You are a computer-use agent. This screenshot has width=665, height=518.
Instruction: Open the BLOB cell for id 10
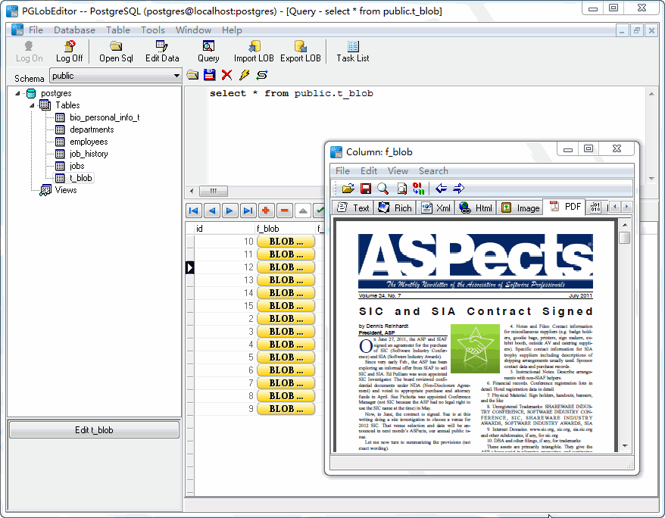(286, 242)
